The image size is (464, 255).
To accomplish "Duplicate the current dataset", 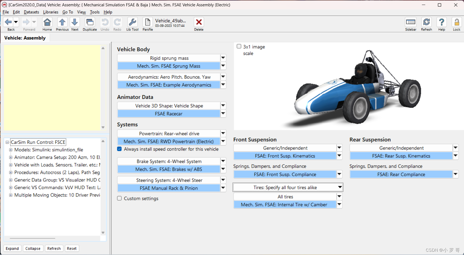I will coord(90,22).
